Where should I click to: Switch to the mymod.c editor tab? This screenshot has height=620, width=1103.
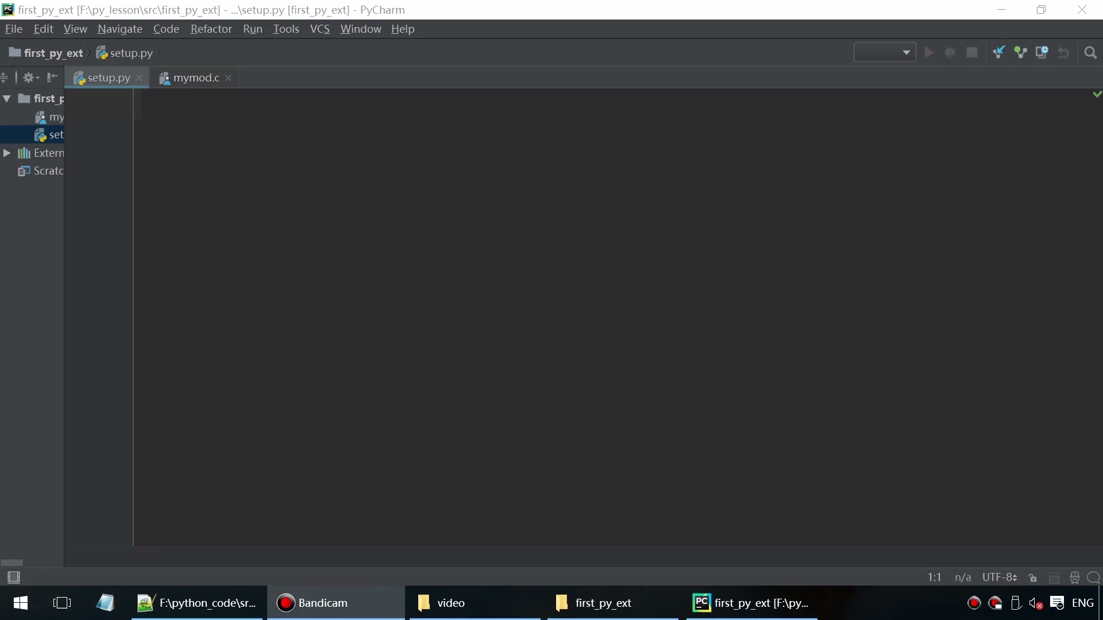(x=195, y=78)
